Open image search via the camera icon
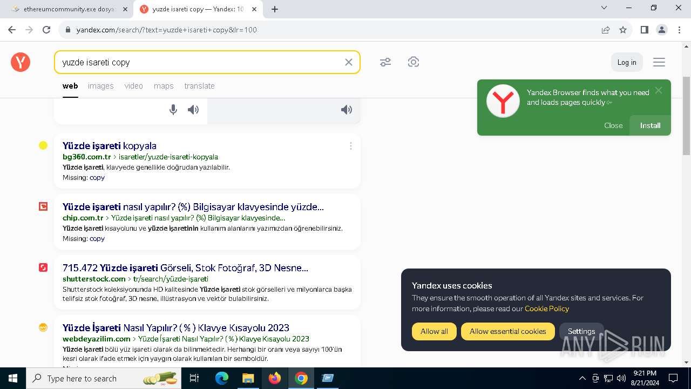This screenshot has height=389, width=691. click(414, 62)
